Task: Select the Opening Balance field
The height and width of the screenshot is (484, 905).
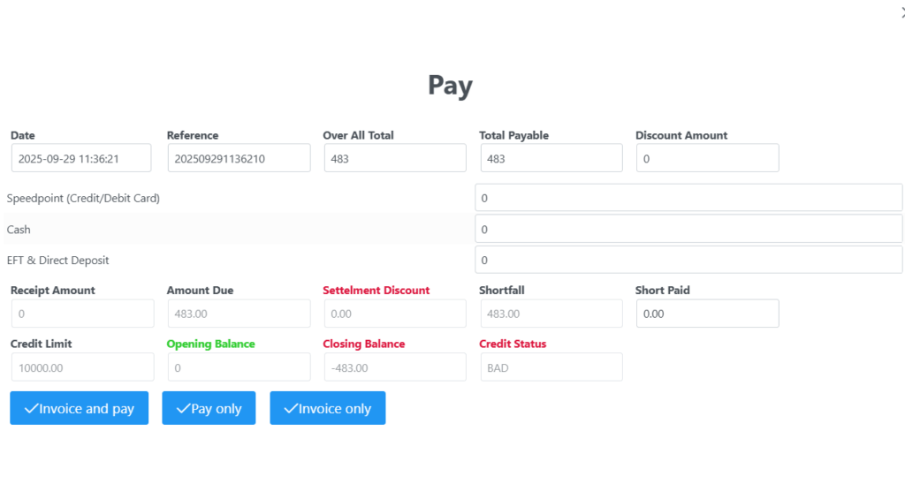Action: coord(239,367)
